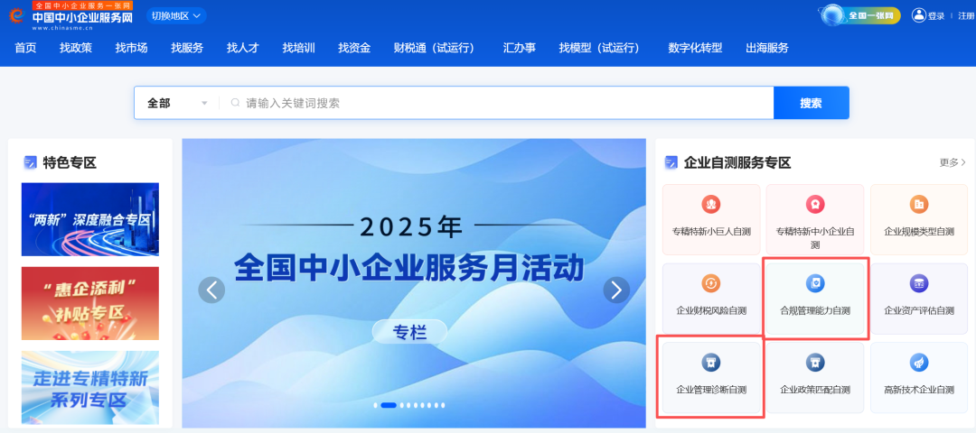The image size is (976, 433).
Task: Select the 企业管理诊断自测 icon
Action: (x=712, y=363)
